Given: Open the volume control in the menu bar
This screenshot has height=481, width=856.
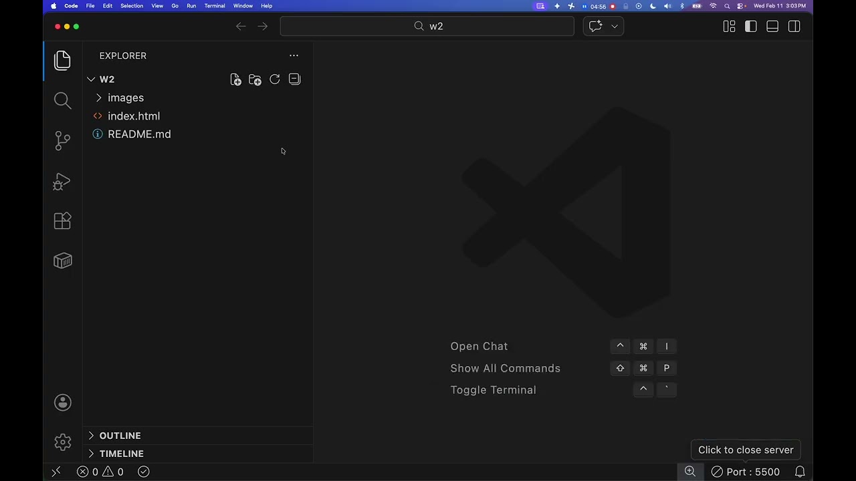Looking at the screenshot, I should (667, 6).
